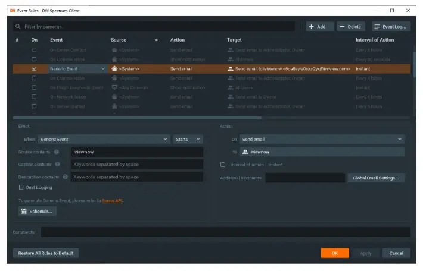Select the 'All Users' cell in Plugin Diagnostic row
This screenshot has height=271, width=423.
[244, 87]
